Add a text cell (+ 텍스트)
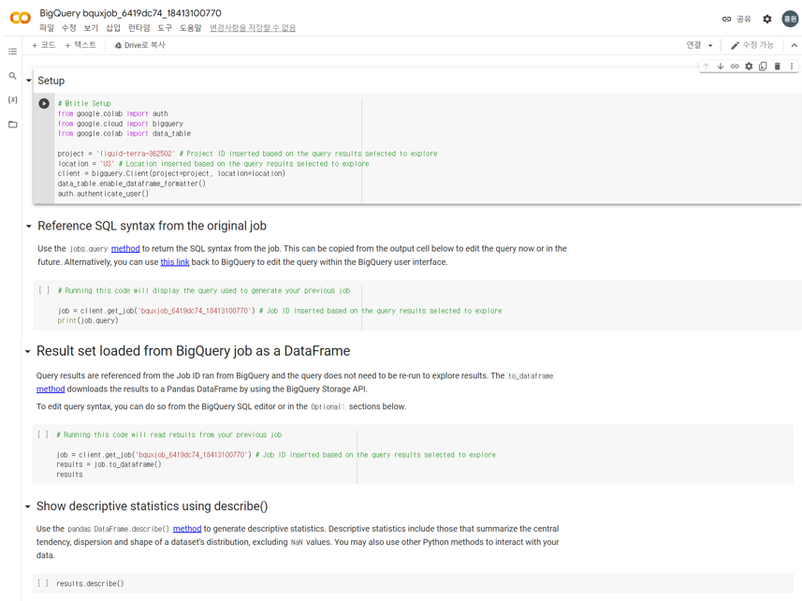 coord(80,45)
